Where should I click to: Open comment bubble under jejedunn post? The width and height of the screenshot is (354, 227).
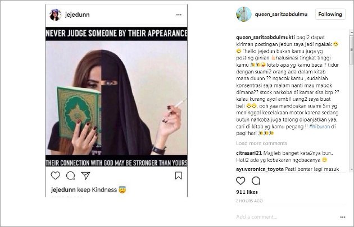(x=70, y=175)
